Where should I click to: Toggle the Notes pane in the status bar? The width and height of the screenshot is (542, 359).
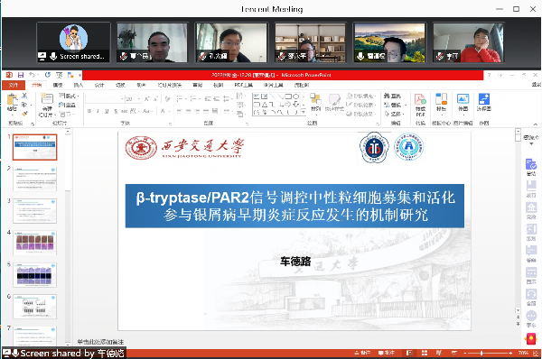pyautogui.click(x=362, y=353)
